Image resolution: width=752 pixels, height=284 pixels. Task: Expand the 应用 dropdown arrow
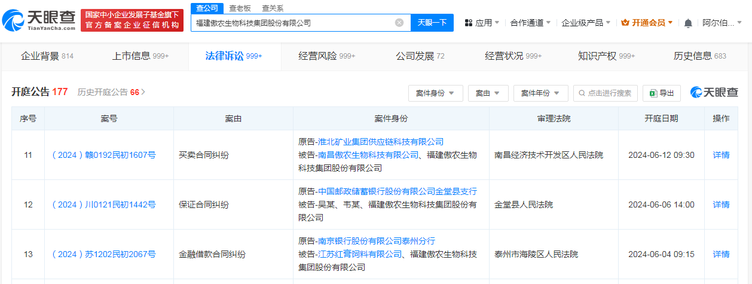tap(497, 23)
